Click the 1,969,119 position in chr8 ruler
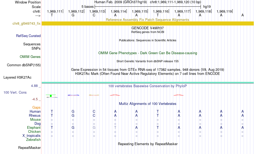254x154 pixels. point(224,11)
